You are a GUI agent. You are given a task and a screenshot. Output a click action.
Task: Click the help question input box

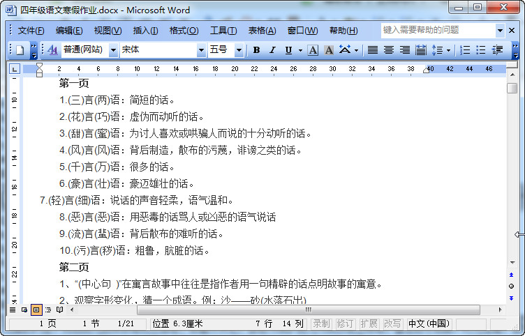(x=438, y=30)
